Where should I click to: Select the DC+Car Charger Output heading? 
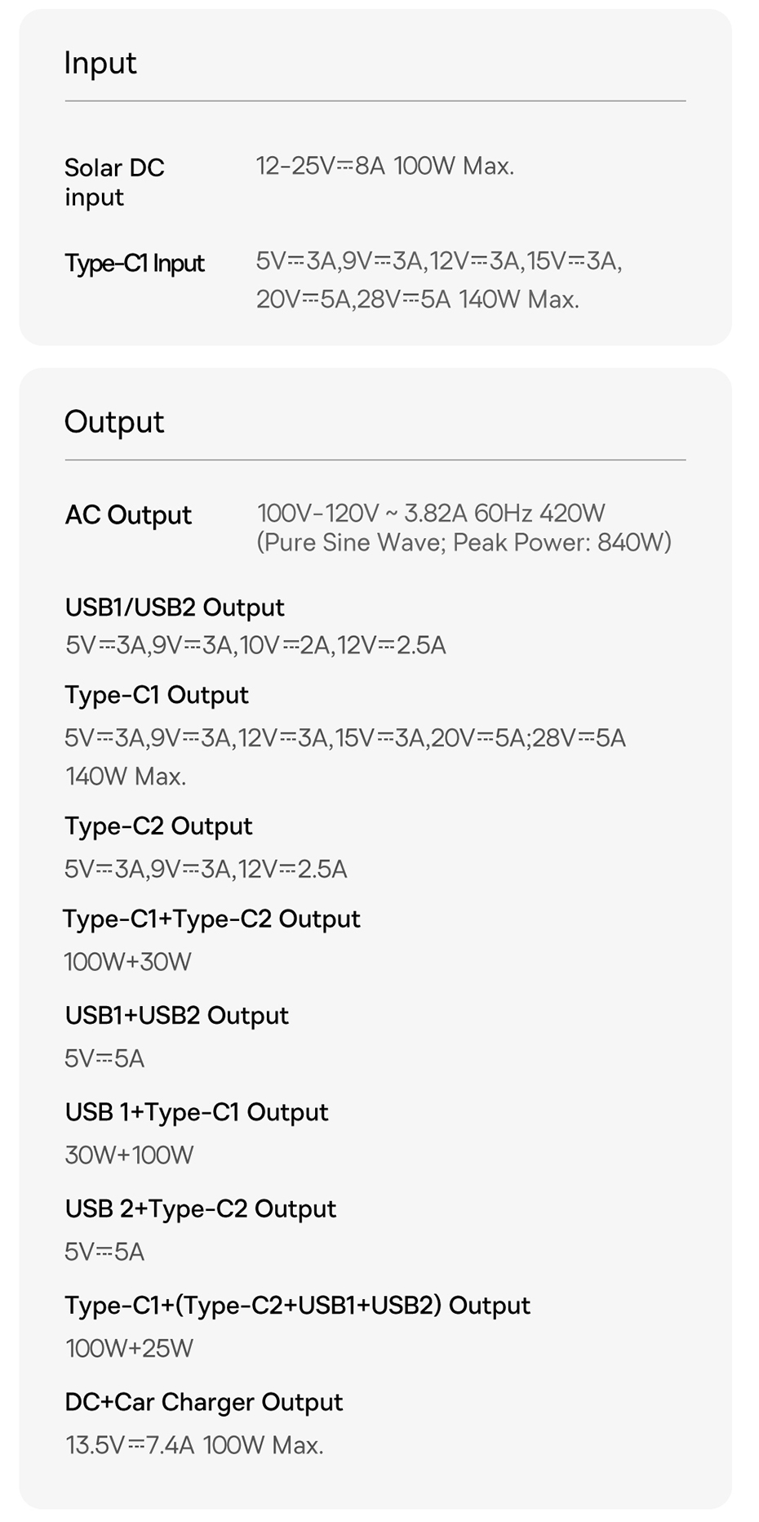point(204,1402)
